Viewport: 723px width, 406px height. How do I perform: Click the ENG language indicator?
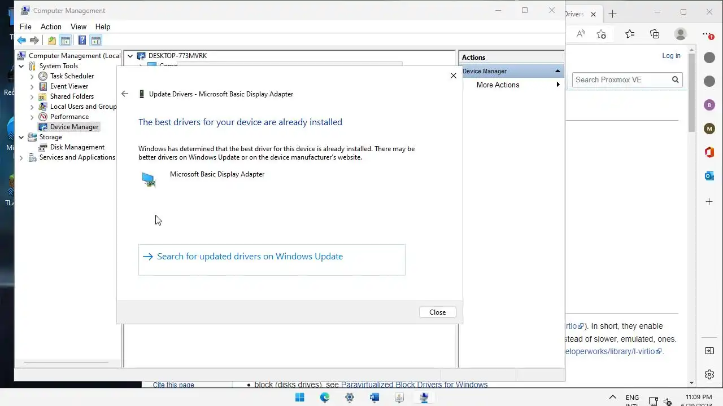(632, 398)
